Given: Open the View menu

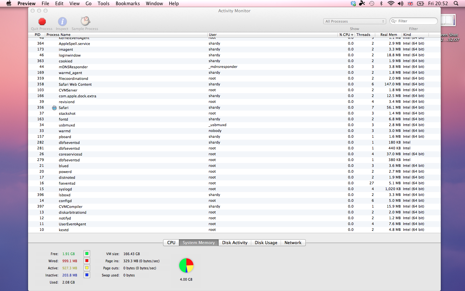Looking at the screenshot, I should [x=75, y=4].
